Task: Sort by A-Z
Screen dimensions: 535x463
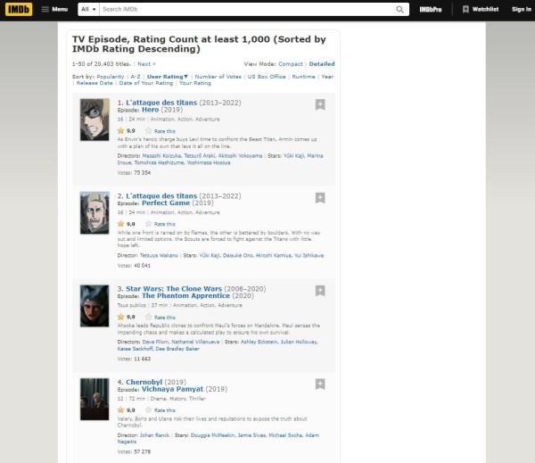Action: click(x=136, y=77)
